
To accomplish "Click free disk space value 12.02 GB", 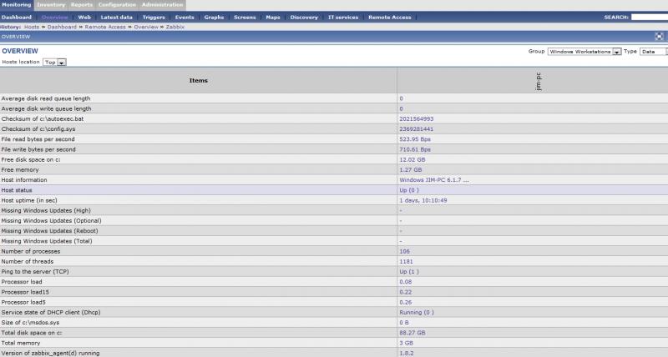I will [412, 159].
